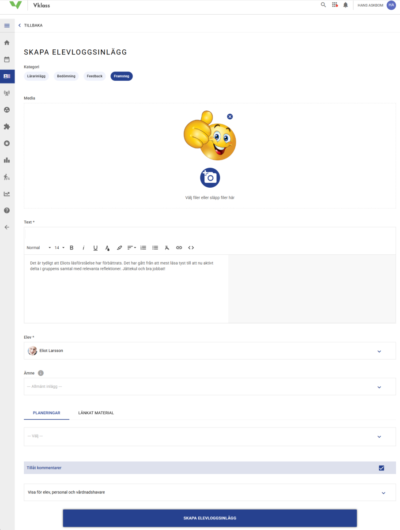The image size is (400, 530).
Task: Open the Normal paragraph style dropdown
Action: [x=39, y=248]
